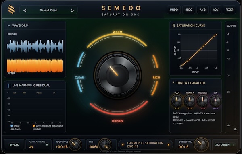Click the "LR" label under the output meter
The width and height of the screenshot is (242, 154).
(235, 129)
